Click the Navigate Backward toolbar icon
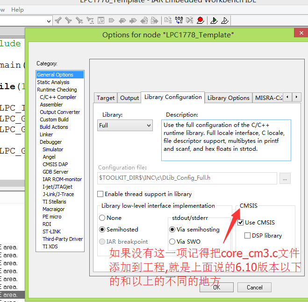Image resolution: width=308 pixels, height=302 pixels. tap(144, 21)
